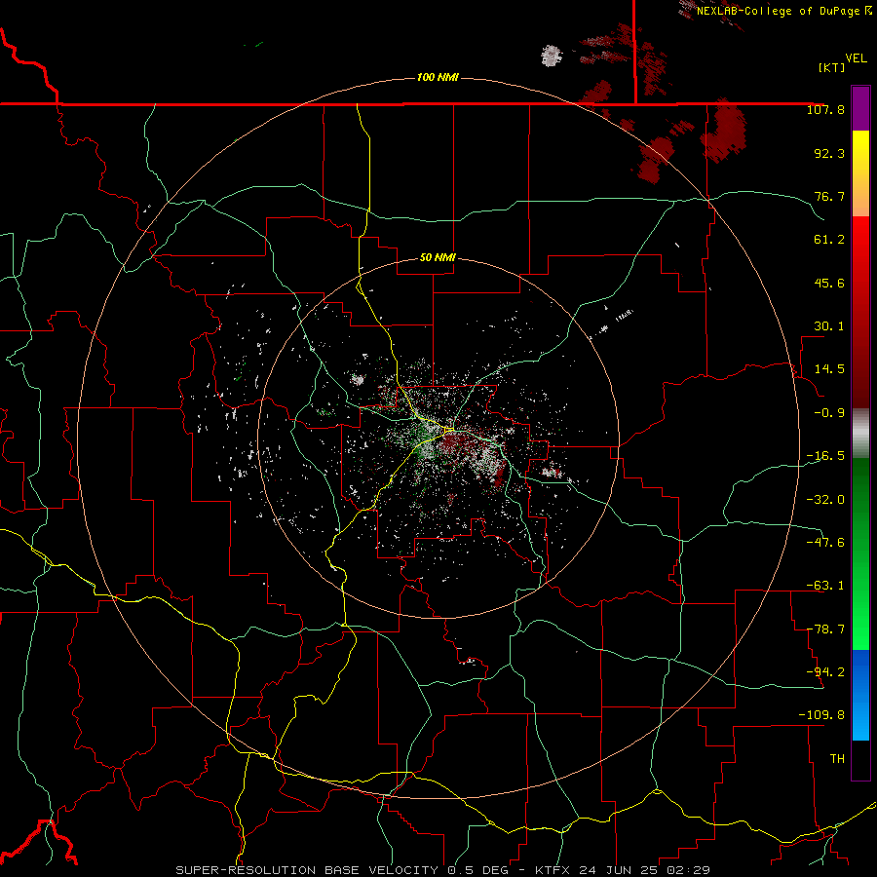Select the -63.1 velocity scale value

click(825, 586)
